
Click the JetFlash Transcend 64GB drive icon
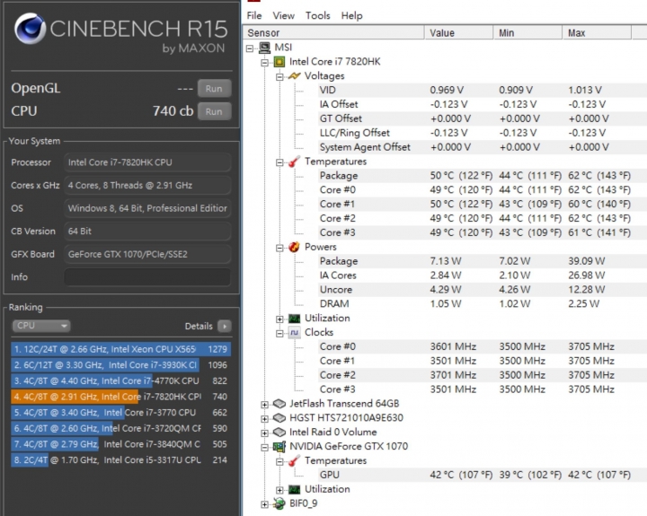(x=279, y=404)
